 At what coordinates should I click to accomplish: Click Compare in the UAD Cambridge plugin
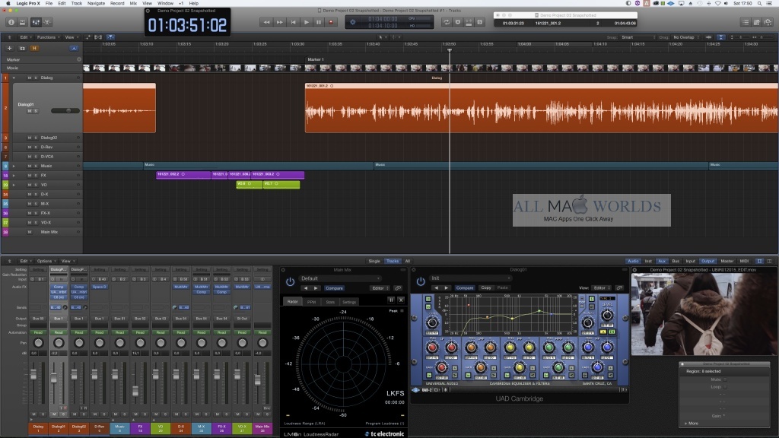[465, 287]
